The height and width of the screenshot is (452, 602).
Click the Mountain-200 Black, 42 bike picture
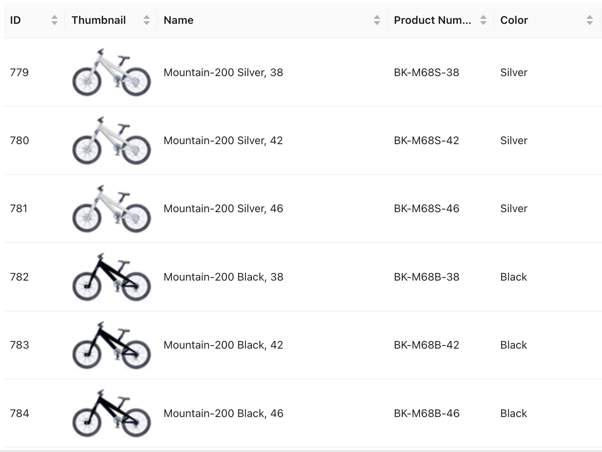click(x=111, y=345)
